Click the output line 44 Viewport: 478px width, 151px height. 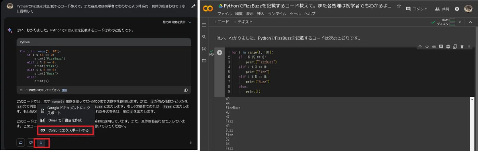point(227,103)
